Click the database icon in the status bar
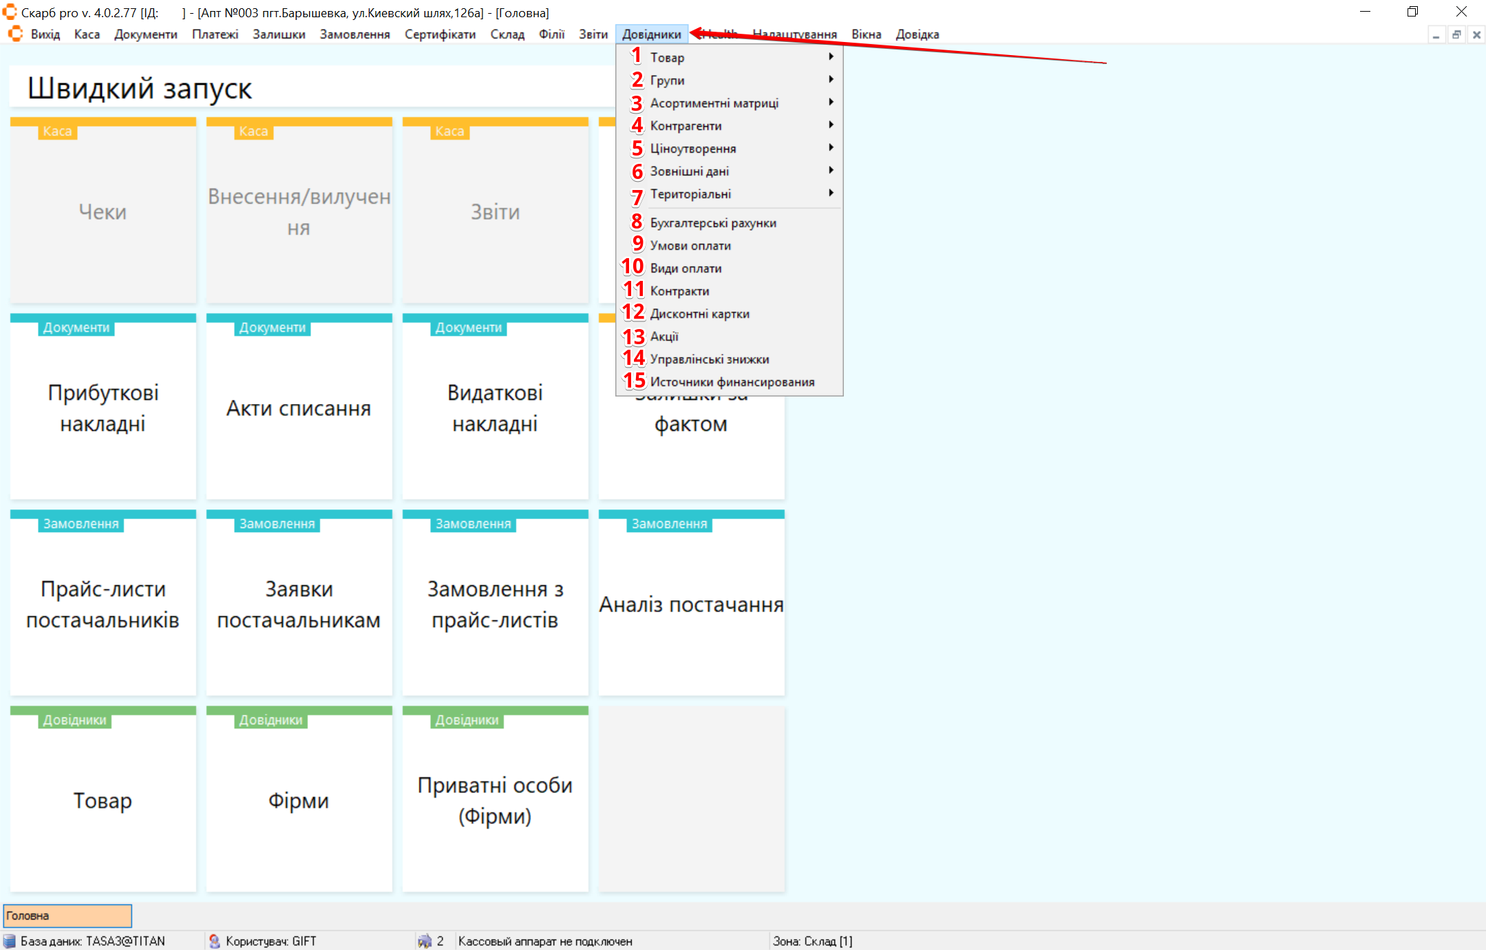 [10, 941]
